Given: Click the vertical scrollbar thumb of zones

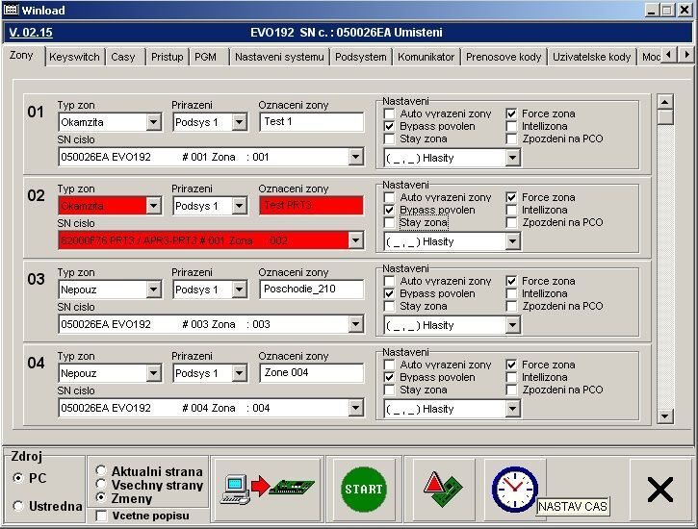Looking at the screenshot, I should pos(664,117).
